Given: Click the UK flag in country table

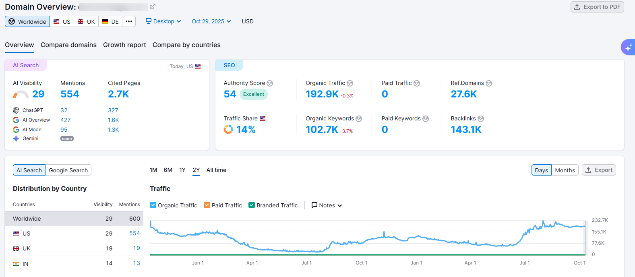Looking at the screenshot, I should (16, 249).
